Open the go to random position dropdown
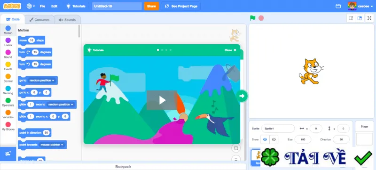 pos(42,81)
